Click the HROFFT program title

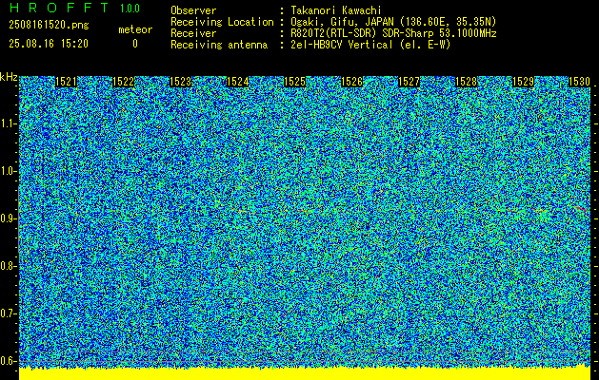59,8
